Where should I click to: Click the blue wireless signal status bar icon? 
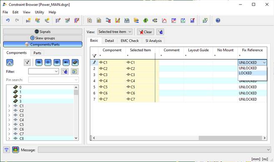(7, 150)
